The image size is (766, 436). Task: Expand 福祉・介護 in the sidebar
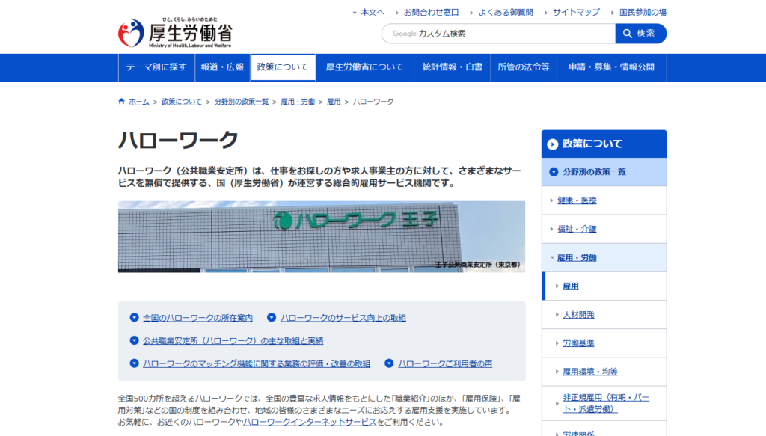click(552, 230)
